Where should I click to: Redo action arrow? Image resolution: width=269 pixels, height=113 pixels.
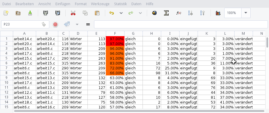[x=131, y=13]
